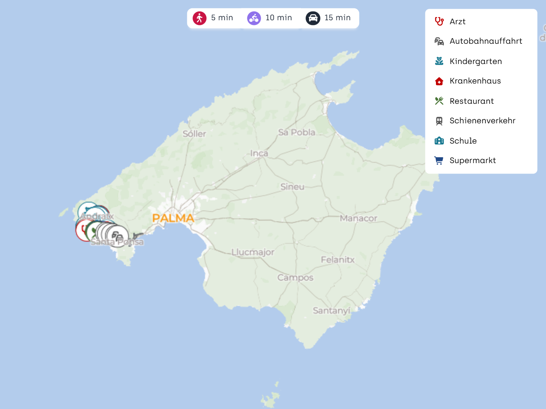Select the Supermarkt shopping cart icon
Screen dimensions: 546x409
(439, 161)
